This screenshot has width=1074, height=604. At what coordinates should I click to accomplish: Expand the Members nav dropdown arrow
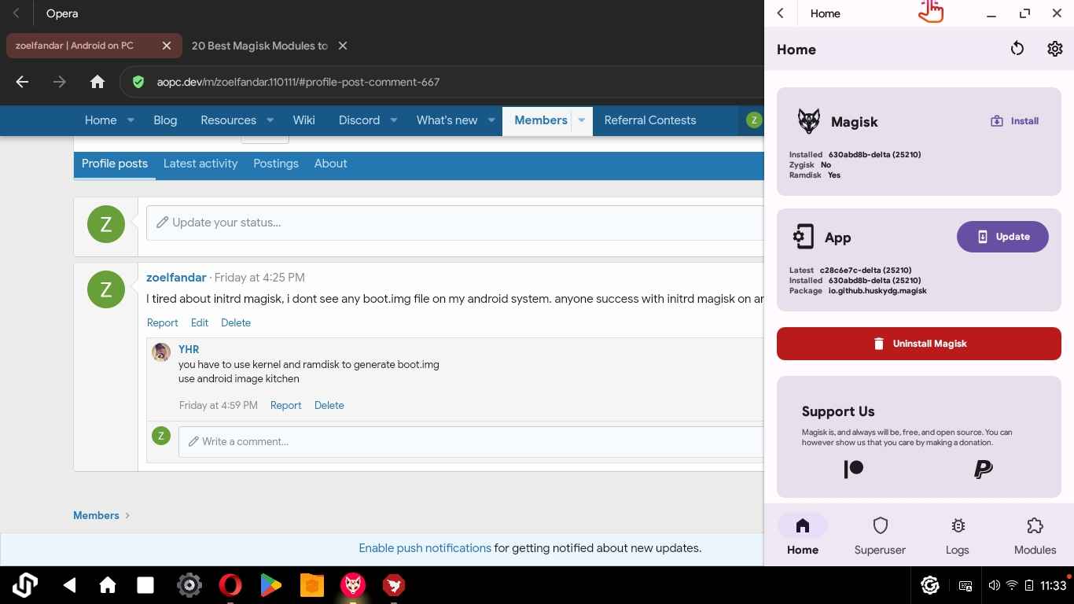tap(581, 120)
